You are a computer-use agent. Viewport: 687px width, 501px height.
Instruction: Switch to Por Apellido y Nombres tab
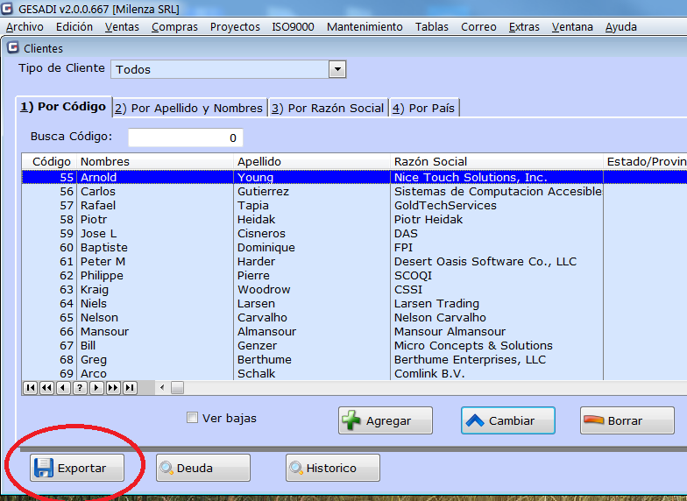pos(189,108)
